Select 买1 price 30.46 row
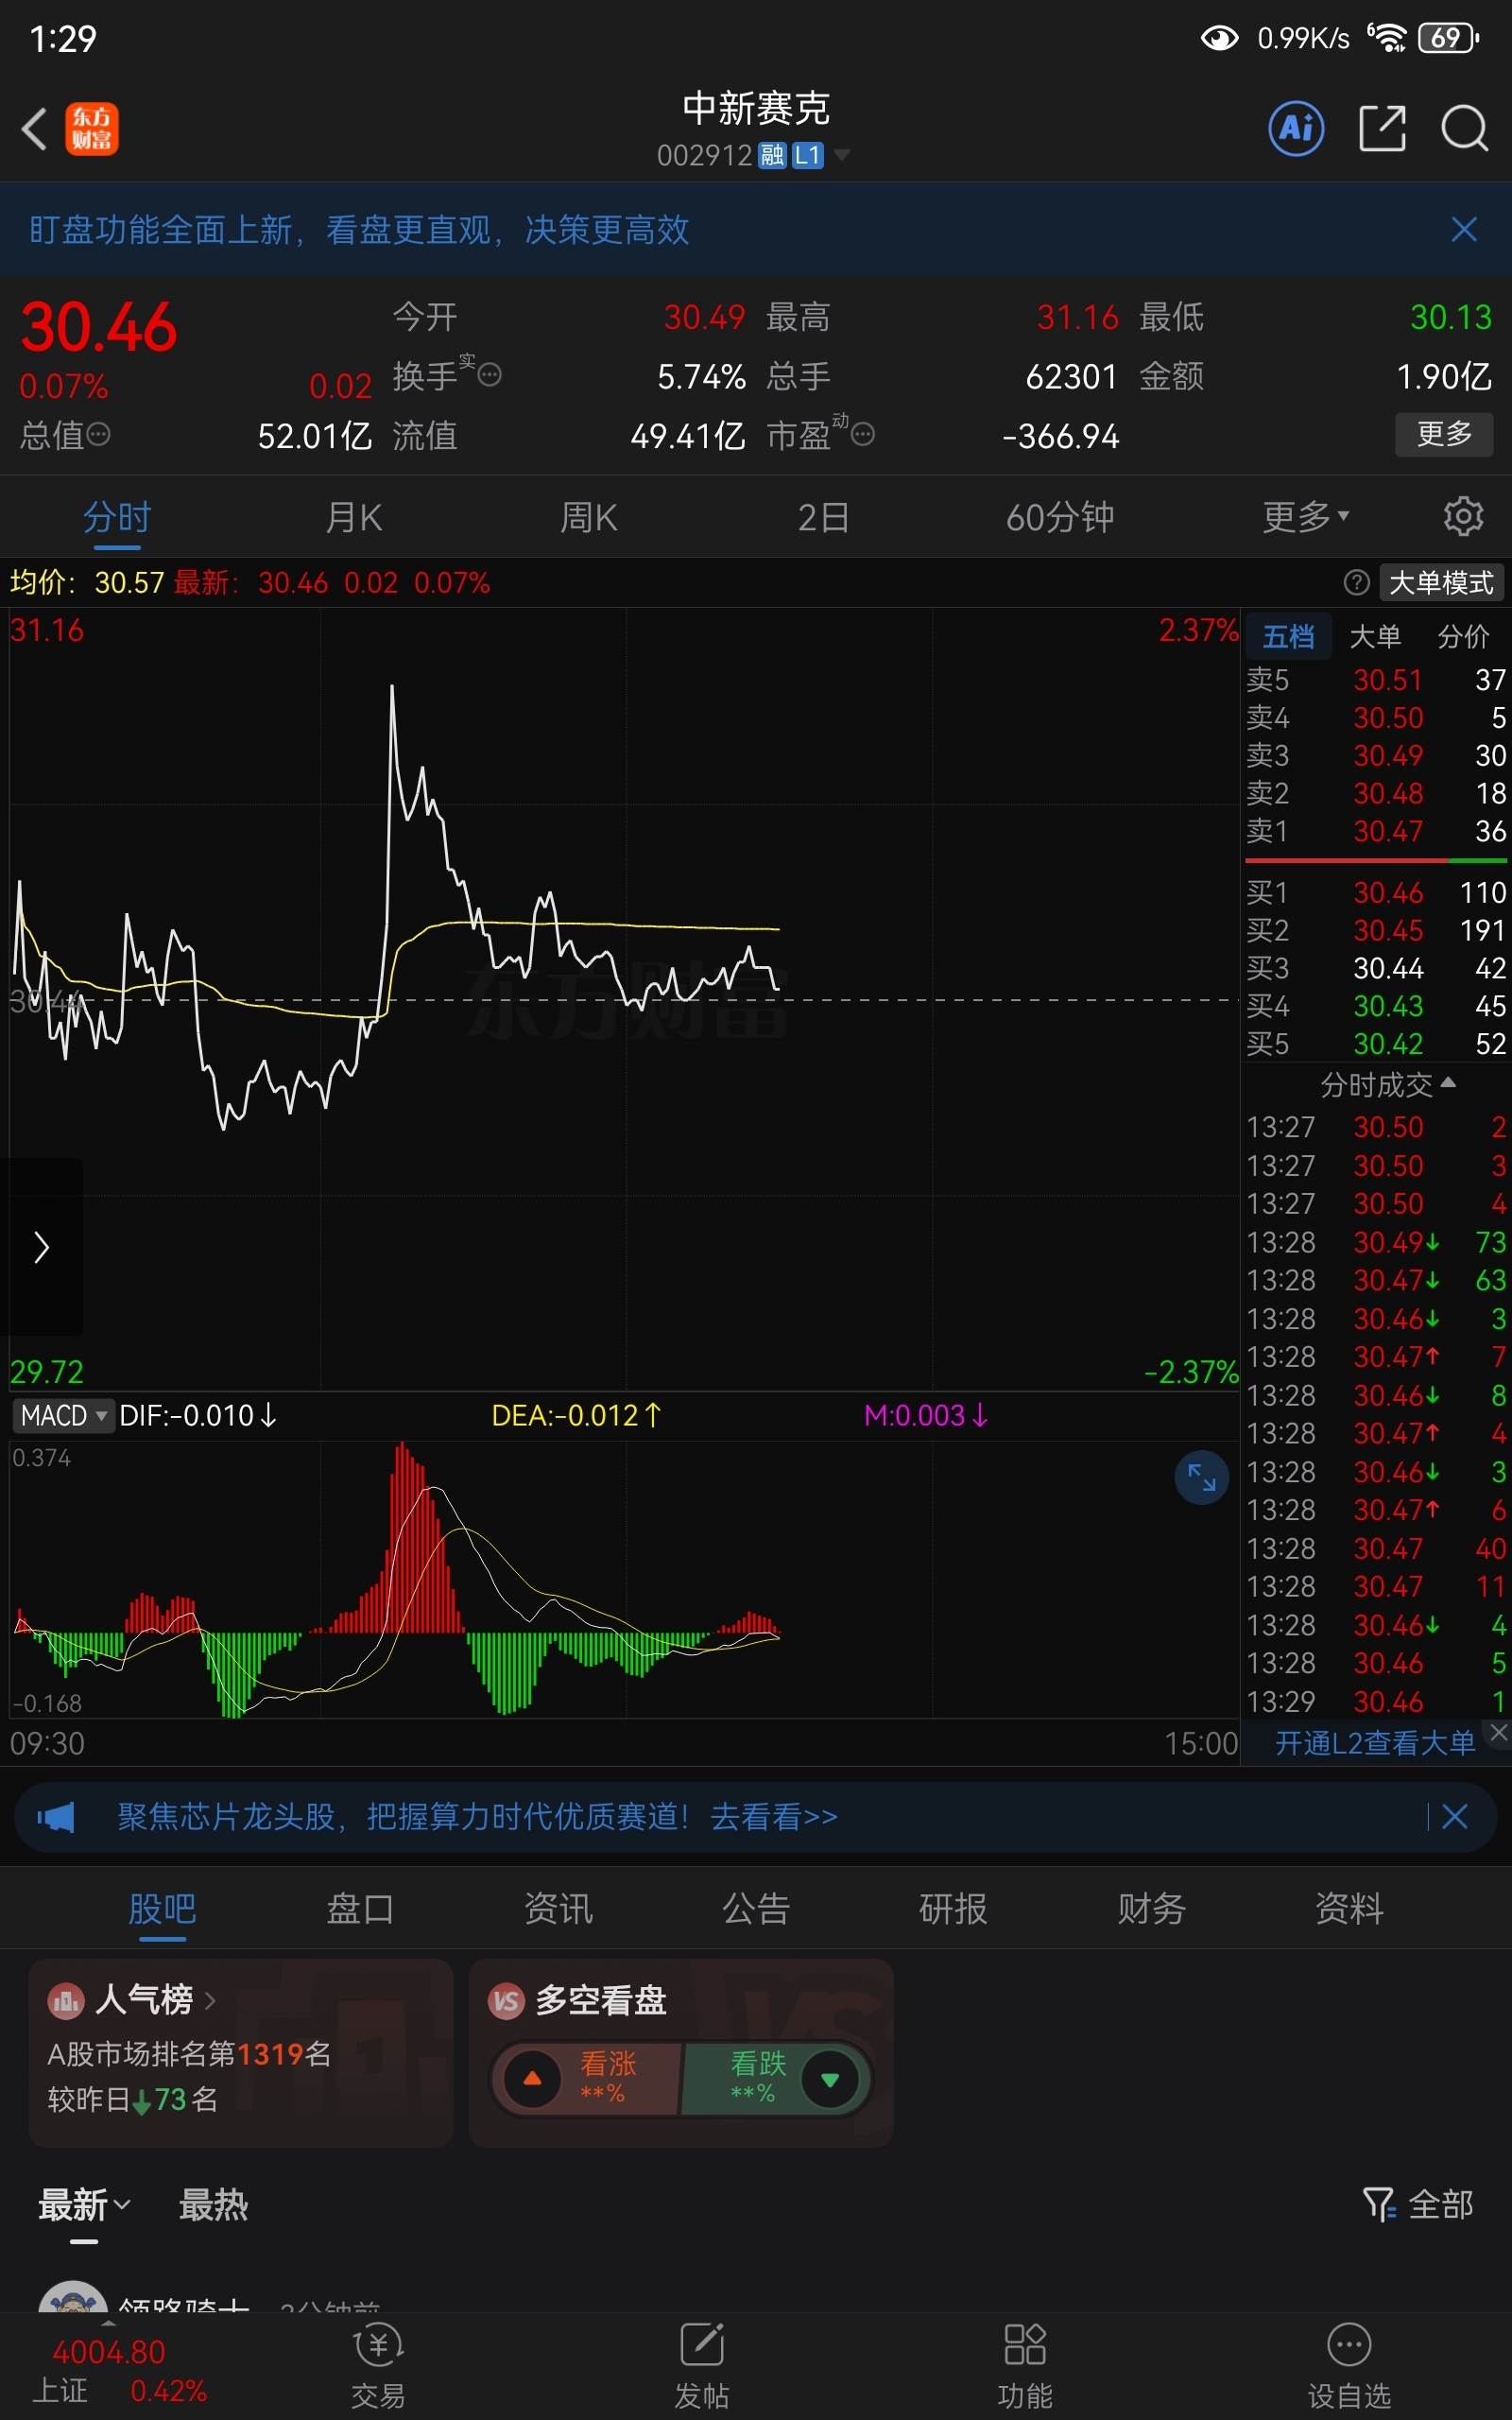Image resolution: width=1512 pixels, height=2420 pixels. click(1375, 892)
